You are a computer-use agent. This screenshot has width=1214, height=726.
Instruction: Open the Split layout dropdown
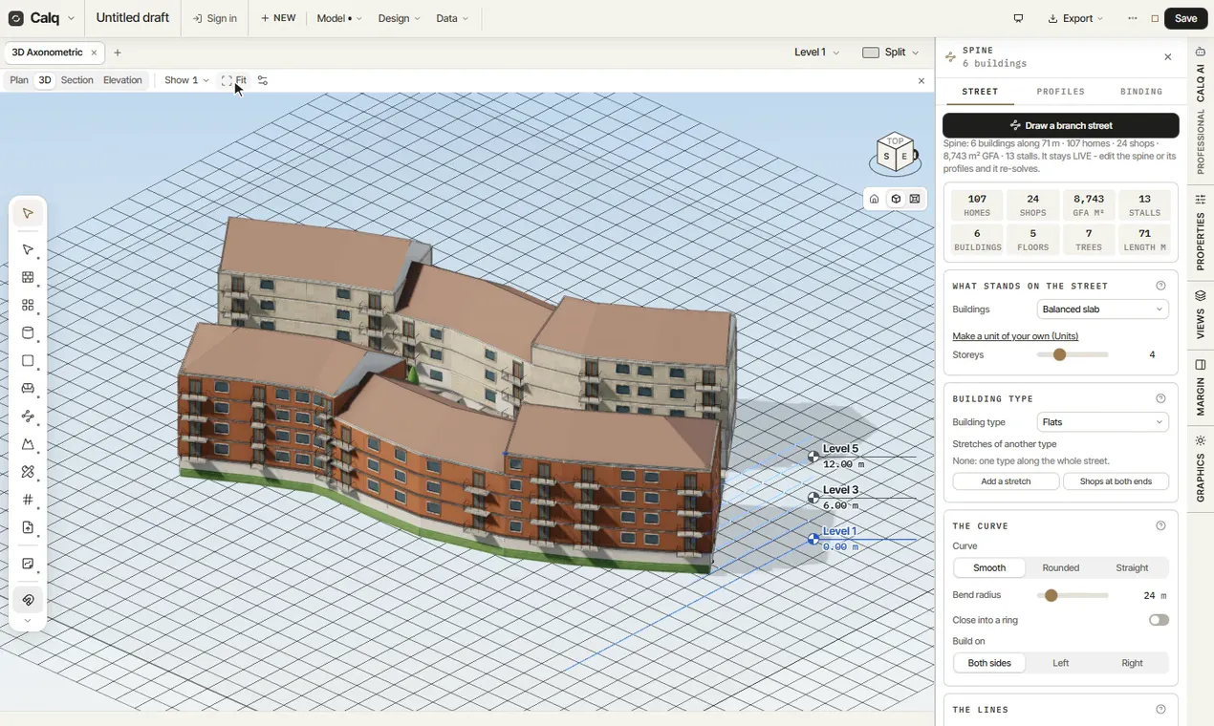tap(891, 53)
